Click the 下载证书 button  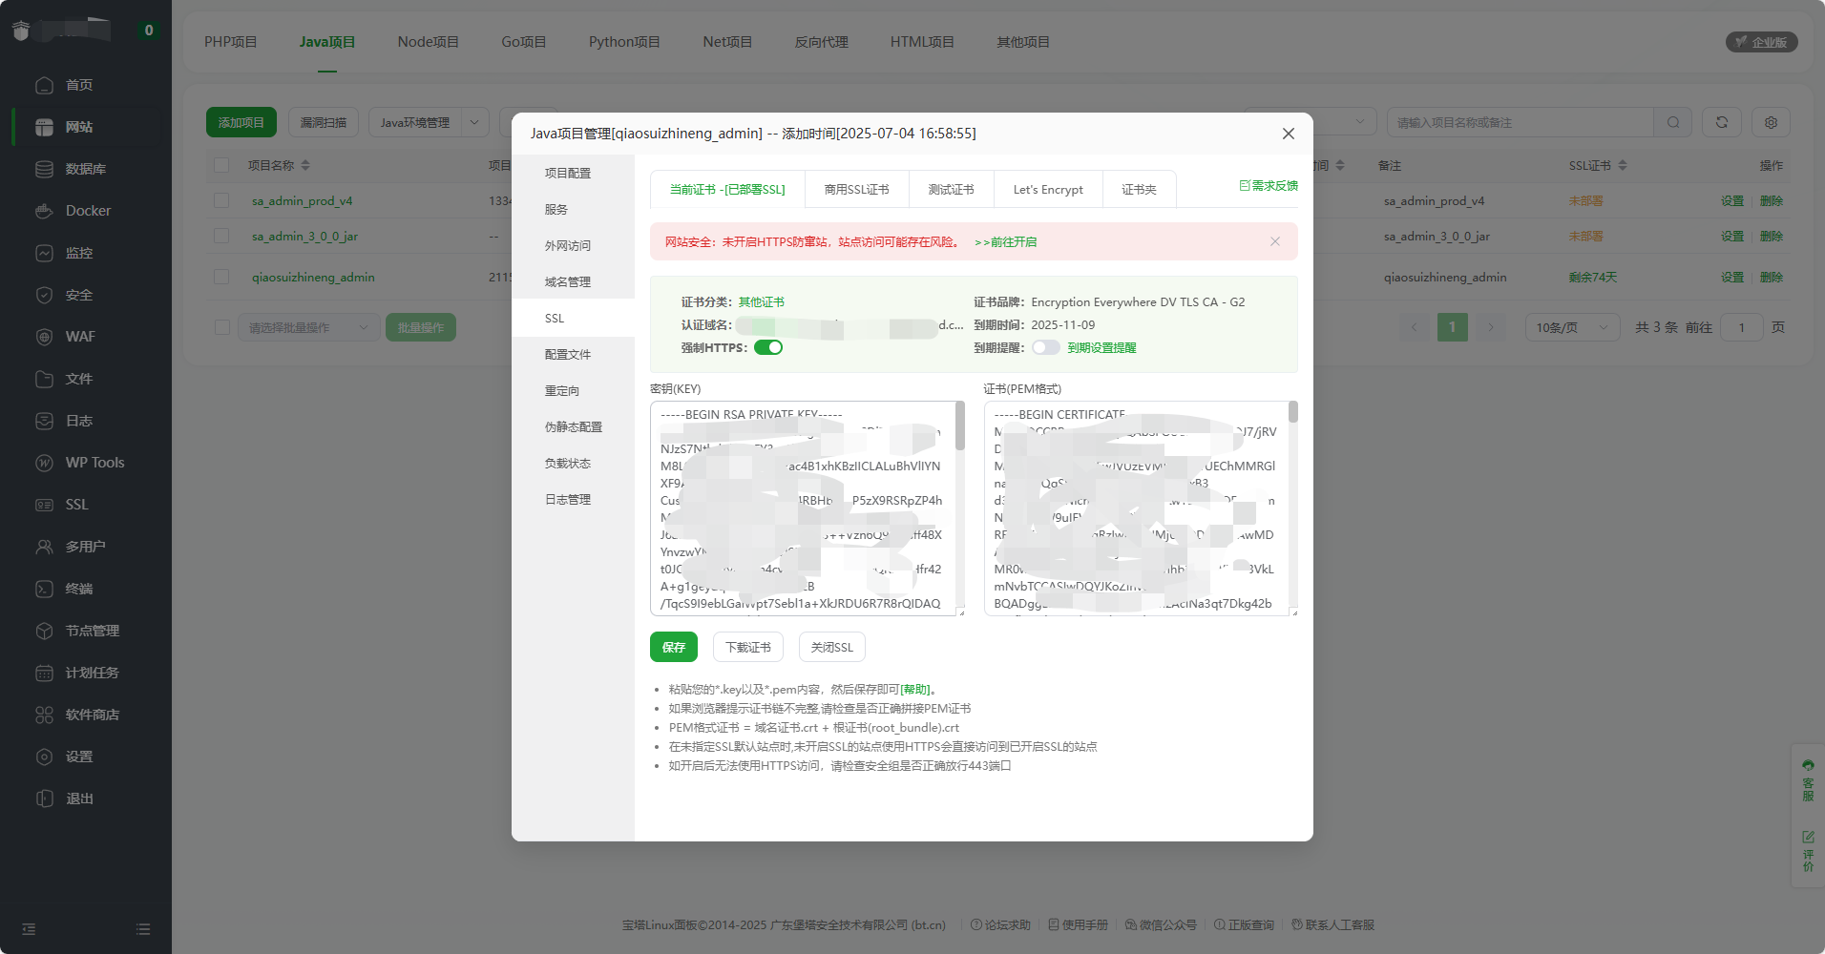[x=748, y=647]
